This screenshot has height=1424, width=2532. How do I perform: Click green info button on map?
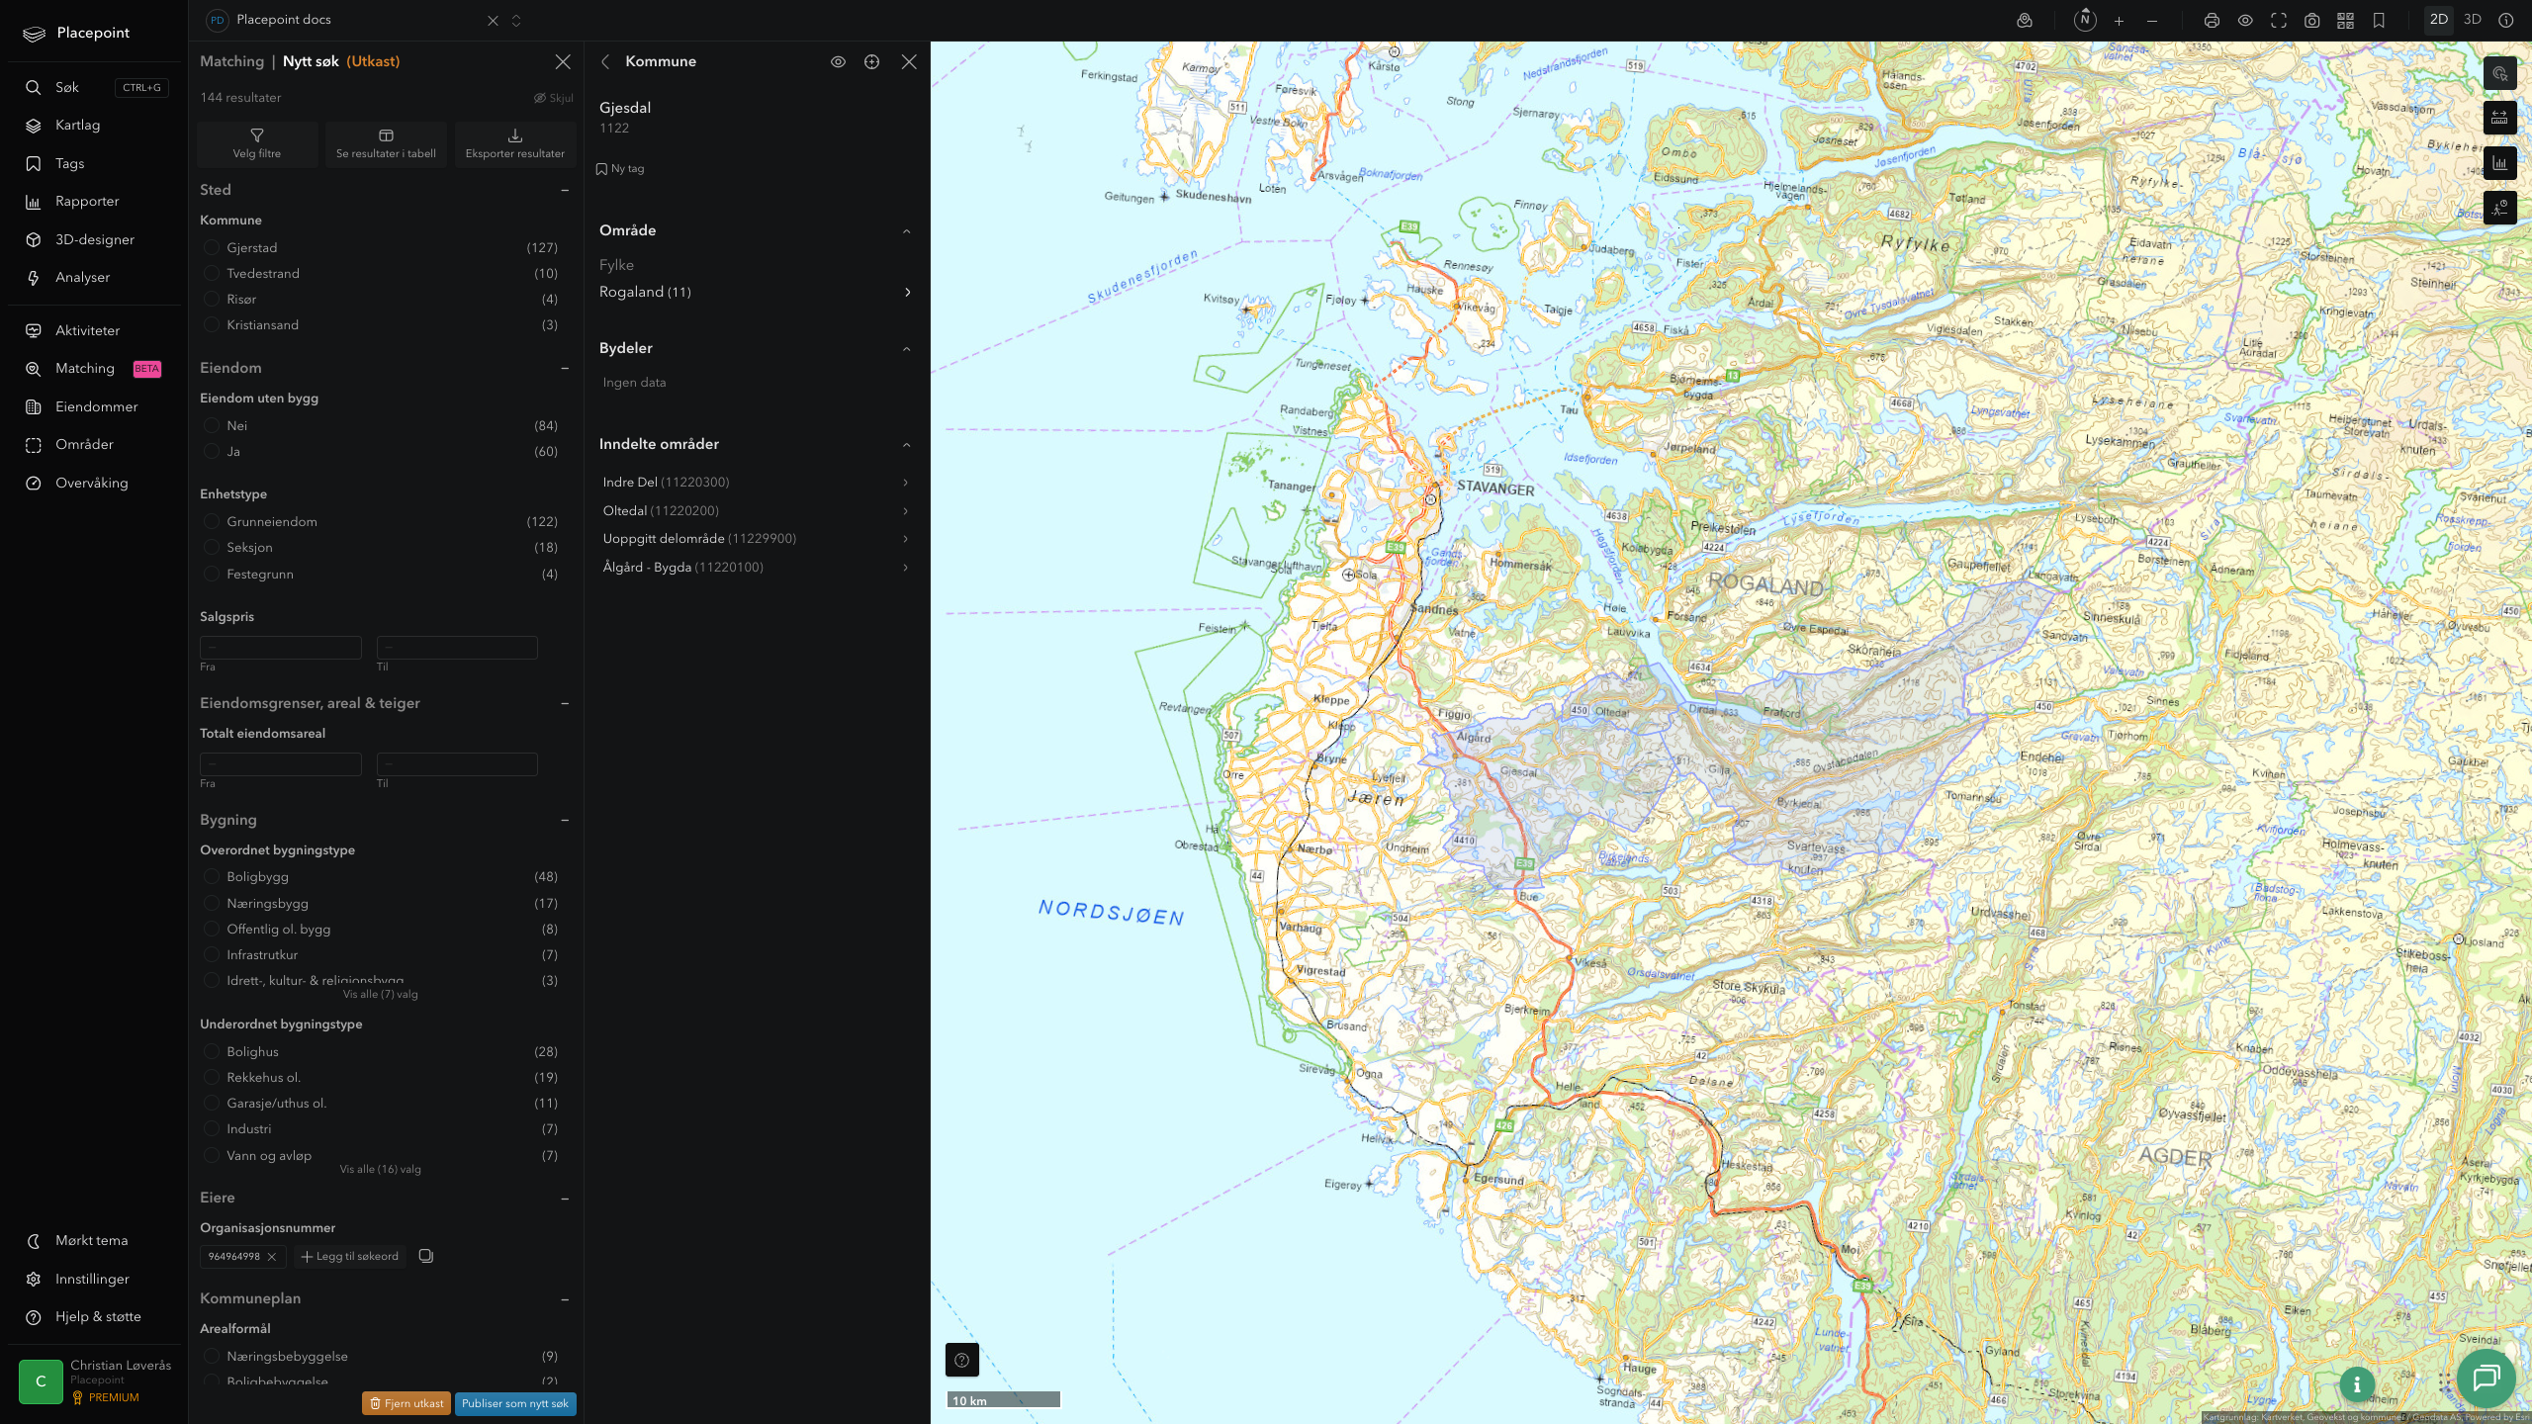click(2357, 1384)
